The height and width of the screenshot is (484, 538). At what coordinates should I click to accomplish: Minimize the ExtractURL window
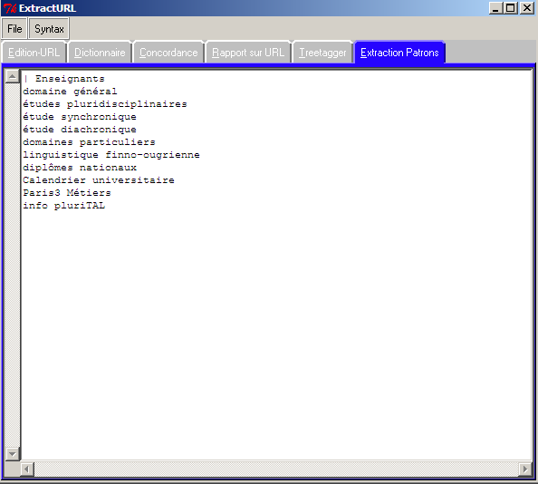[495, 8]
